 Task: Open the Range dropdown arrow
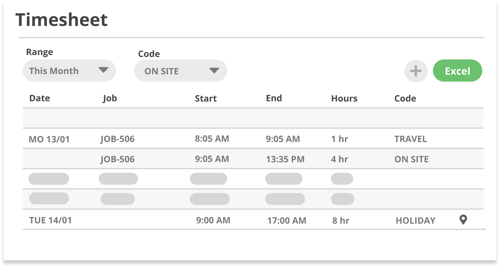tap(103, 70)
